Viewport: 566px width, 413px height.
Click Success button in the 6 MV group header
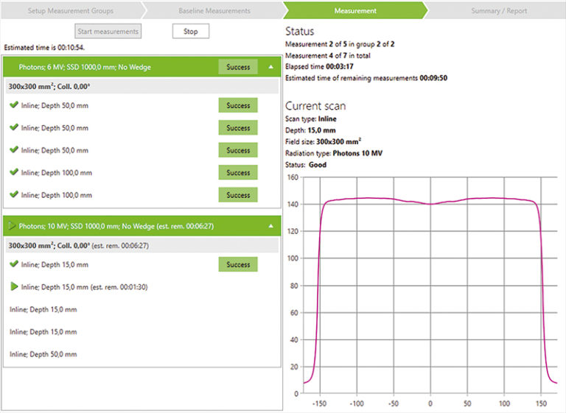point(238,67)
